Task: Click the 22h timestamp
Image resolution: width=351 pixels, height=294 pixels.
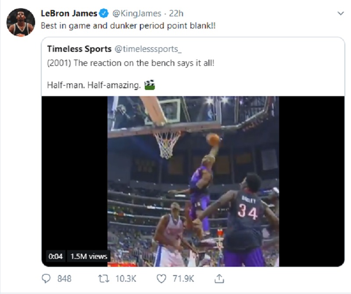Action: coord(176,14)
